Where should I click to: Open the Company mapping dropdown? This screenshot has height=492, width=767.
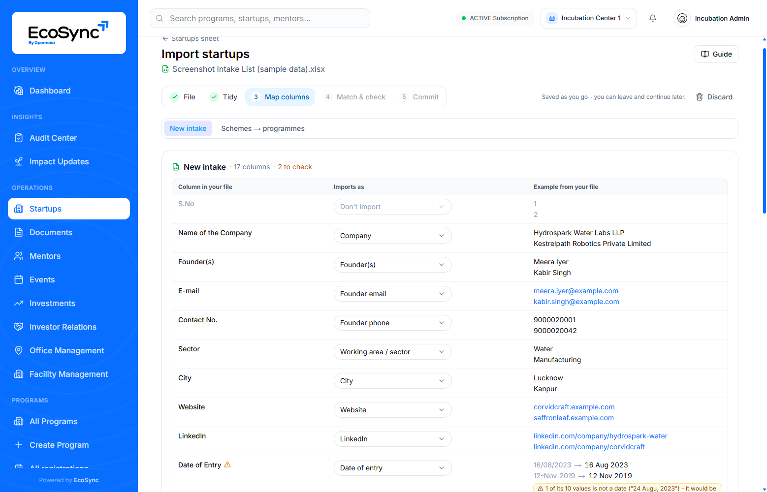tap(393, 236)
